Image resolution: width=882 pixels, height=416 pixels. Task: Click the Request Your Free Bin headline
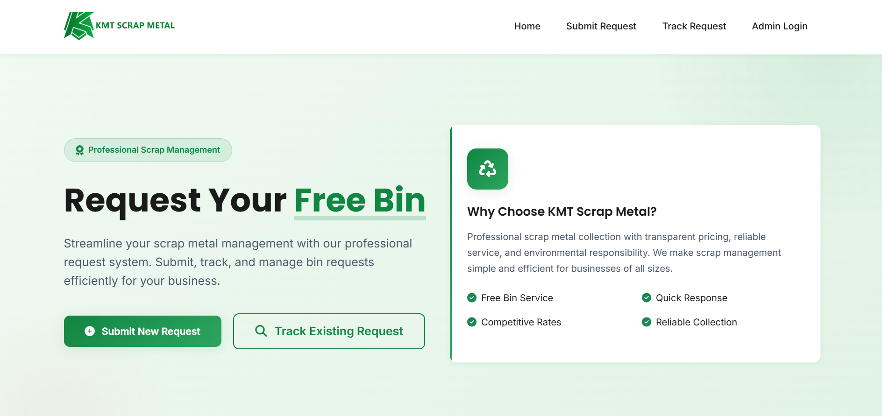pyautogui.click(x=244, y=200)
